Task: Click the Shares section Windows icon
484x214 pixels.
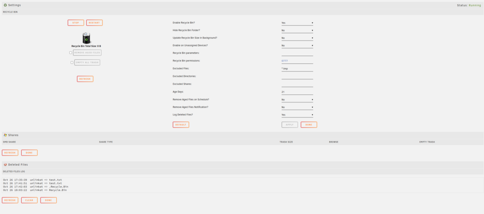Action: [5, 135]
